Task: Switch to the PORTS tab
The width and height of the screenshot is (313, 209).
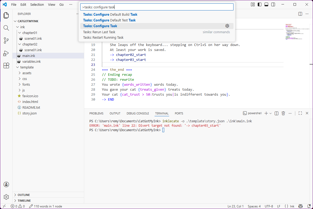Action: (x=179, y=113)
